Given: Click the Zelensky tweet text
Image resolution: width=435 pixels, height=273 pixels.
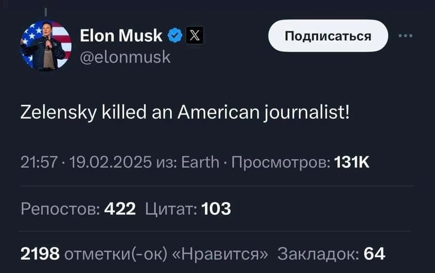Looking at the screenshot, I should tap(186, 110).
